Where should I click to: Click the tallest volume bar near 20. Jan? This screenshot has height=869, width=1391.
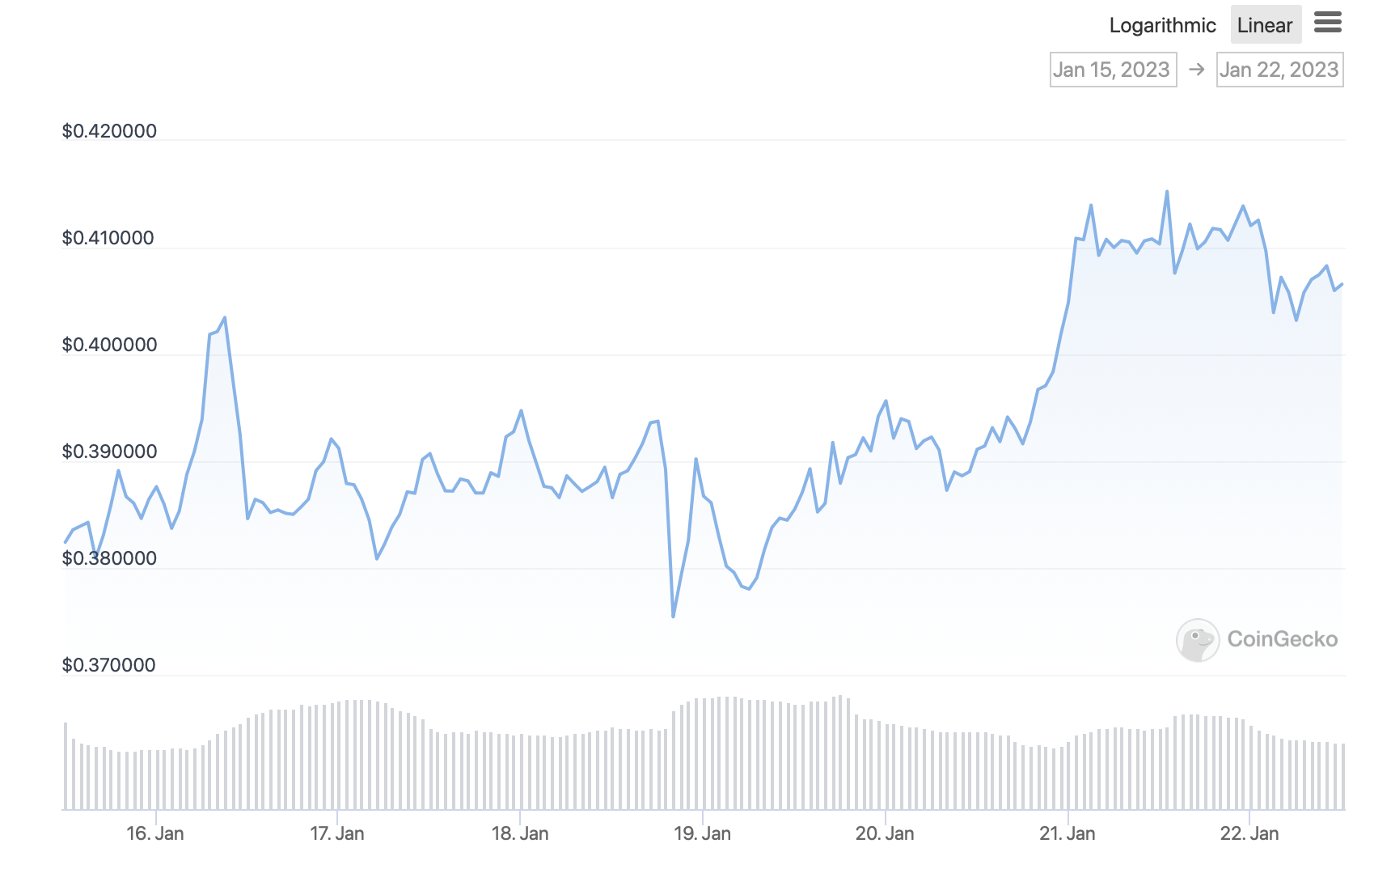841,752
